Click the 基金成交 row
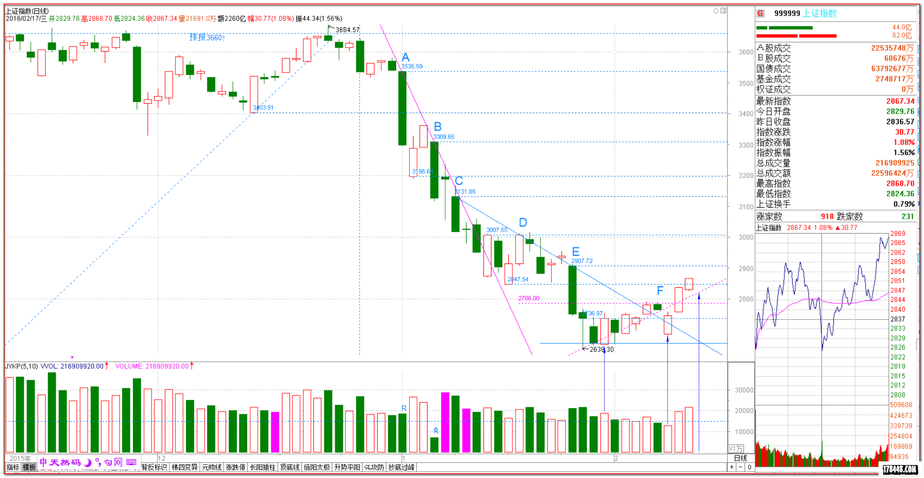This screenshot has width=924, height=478. pyautogui.click(x=836, y=79)
